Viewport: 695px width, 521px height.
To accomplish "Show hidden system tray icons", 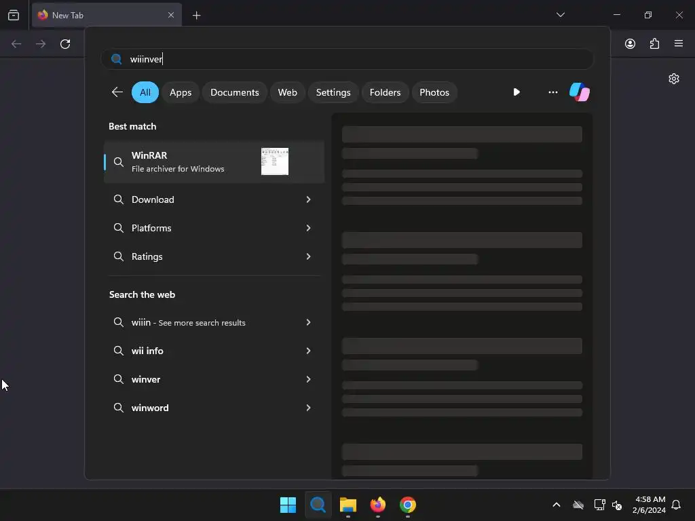I will coord(557,505).
